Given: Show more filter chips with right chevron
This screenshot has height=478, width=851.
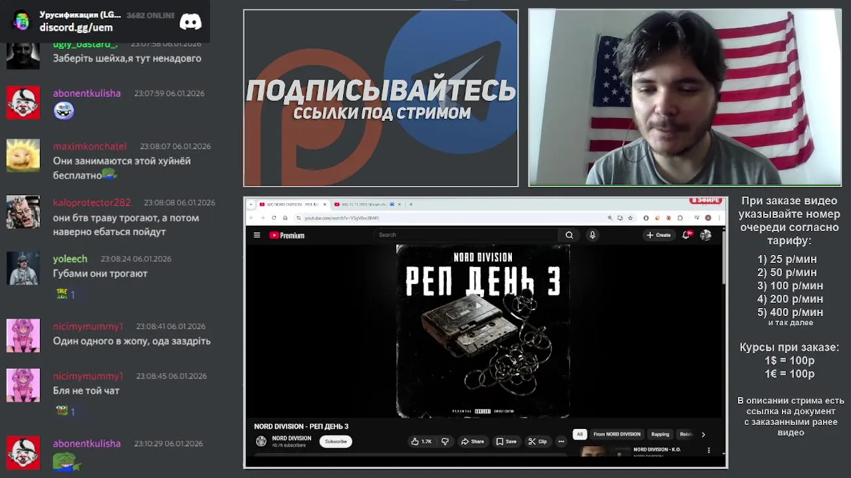Looking at the screenshot, I should point(703,434).
